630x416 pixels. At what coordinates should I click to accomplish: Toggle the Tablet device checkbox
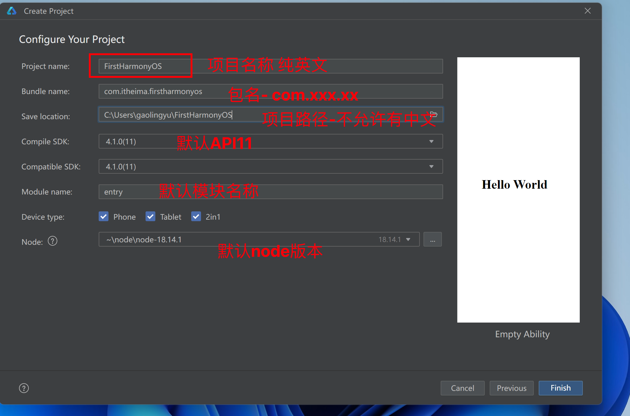pos(150,217)
